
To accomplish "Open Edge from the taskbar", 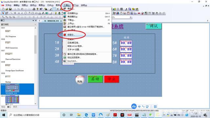I will point(86,115).
